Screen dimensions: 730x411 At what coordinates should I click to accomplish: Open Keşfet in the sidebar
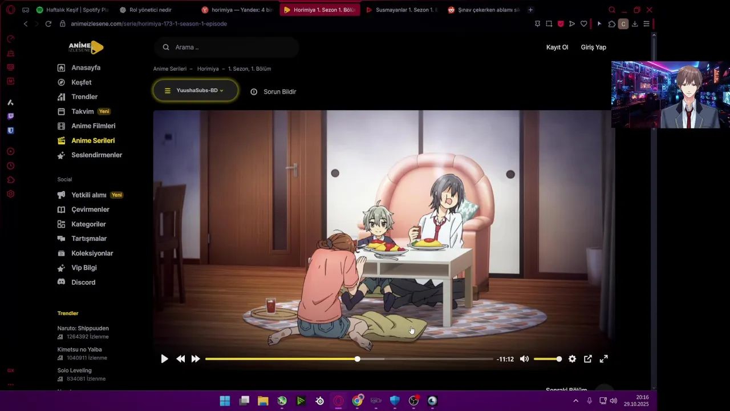81,82
